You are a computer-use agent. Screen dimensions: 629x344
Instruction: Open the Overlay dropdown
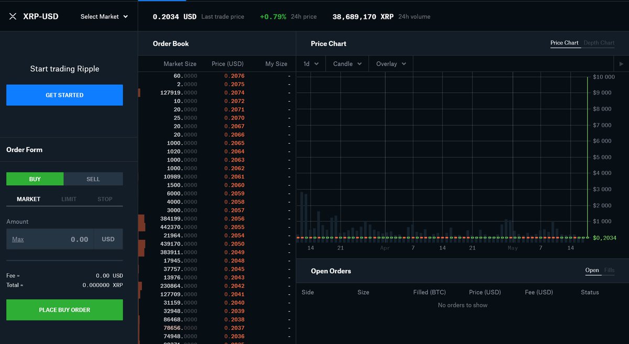391,64
